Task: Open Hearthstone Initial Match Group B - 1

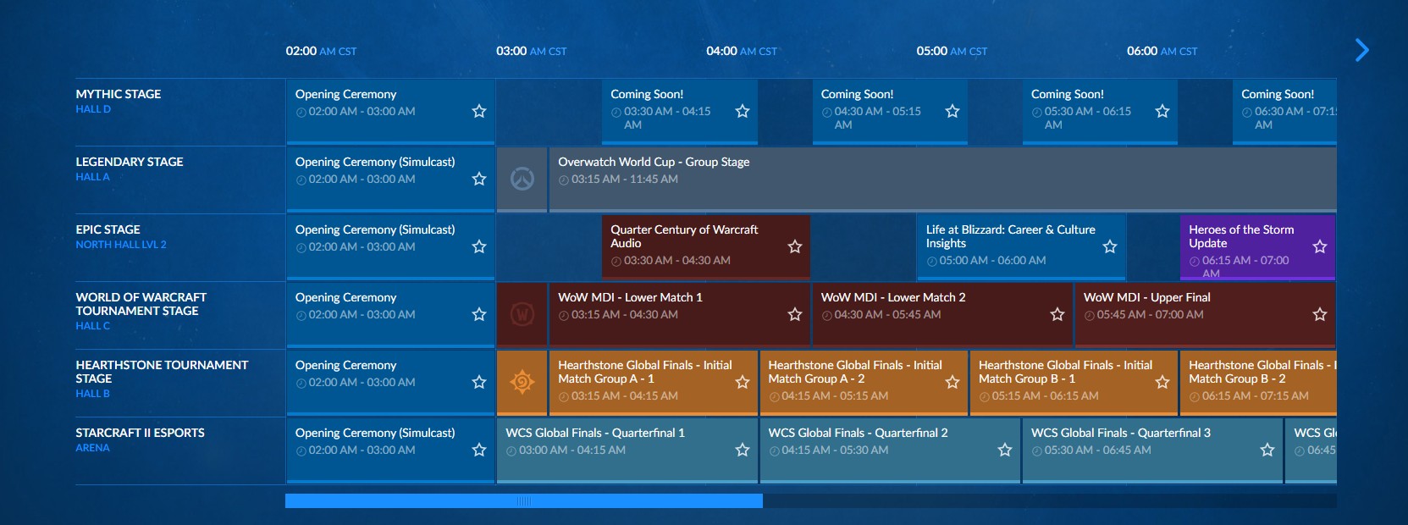Action: pos(1074,382)
